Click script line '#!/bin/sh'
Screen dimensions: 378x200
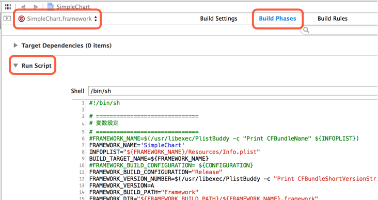pyautogui.click(x=104, y=103)
